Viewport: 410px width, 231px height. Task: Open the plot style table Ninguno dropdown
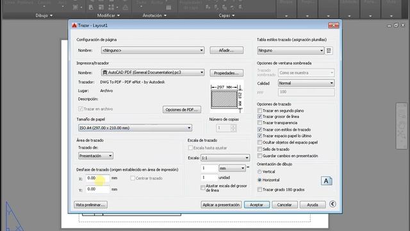(x=291, y=50)
